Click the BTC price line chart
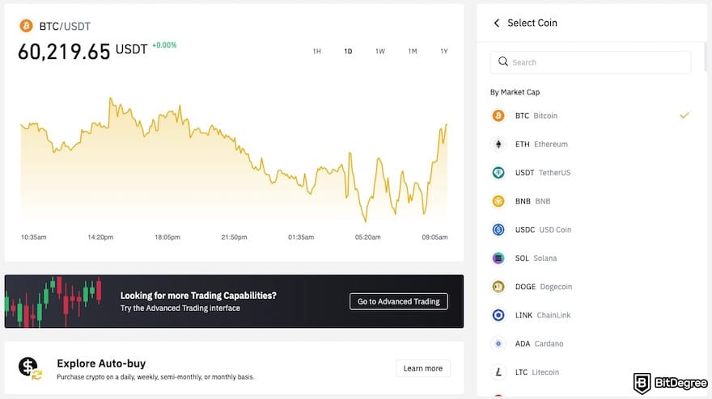 point(234,158)
